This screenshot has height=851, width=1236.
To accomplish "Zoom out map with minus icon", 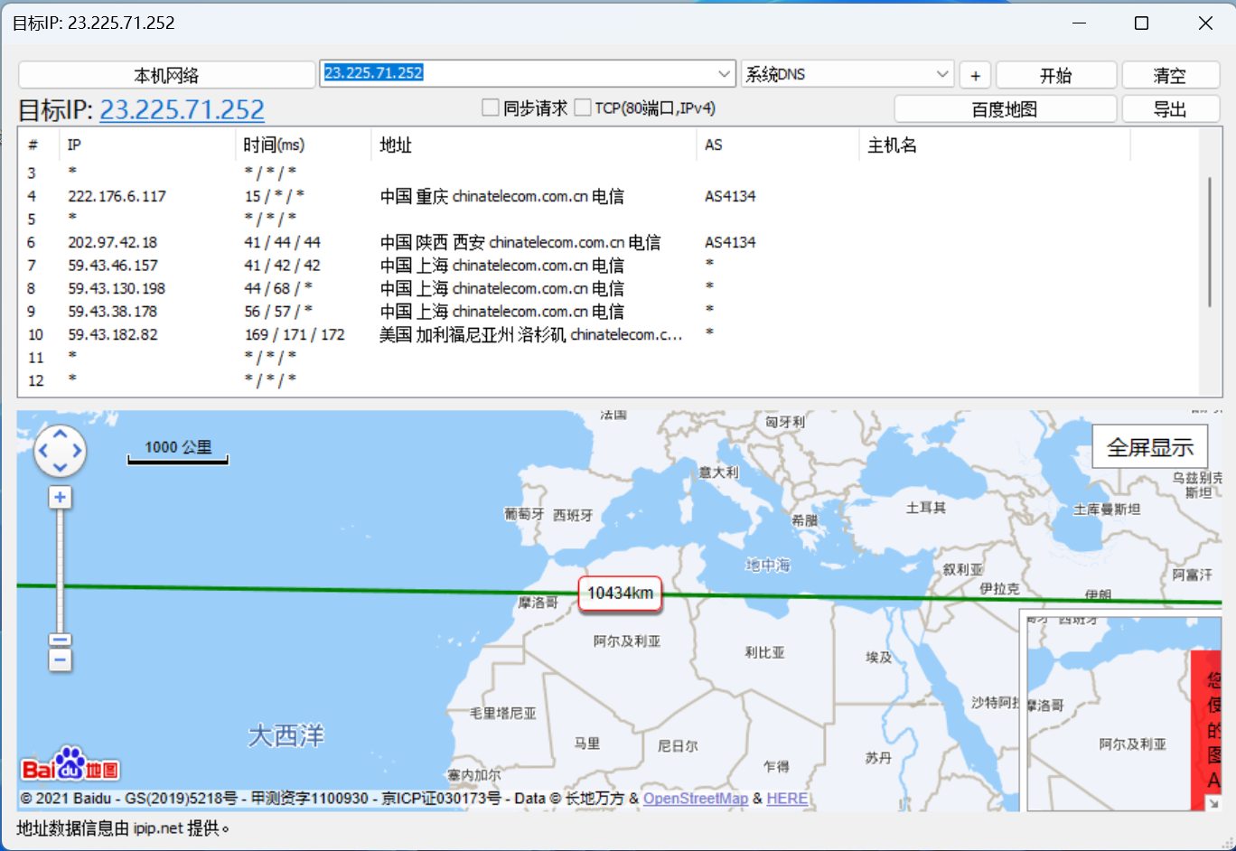I will (x=60, y=660).
